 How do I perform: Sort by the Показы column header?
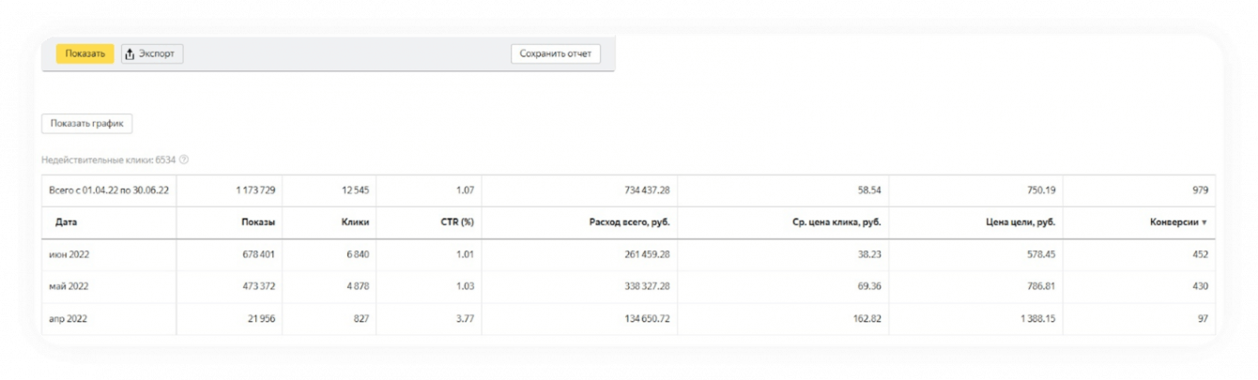click(256, 222)
